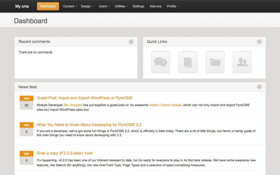This screenshot has width=280, height=175.
Task: Open the Add-ons menu item
Action: click(156, 6)
